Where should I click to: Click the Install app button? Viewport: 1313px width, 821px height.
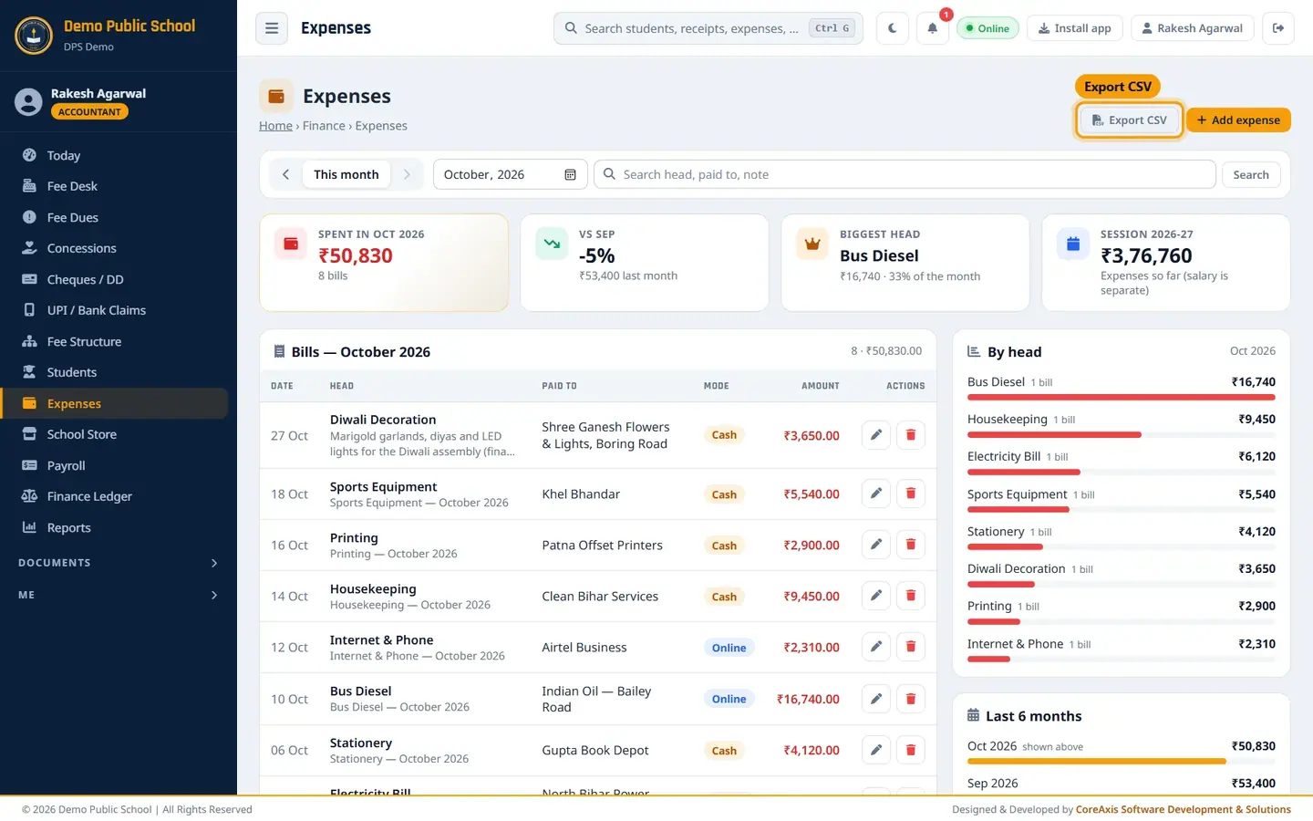[1075, 28]
